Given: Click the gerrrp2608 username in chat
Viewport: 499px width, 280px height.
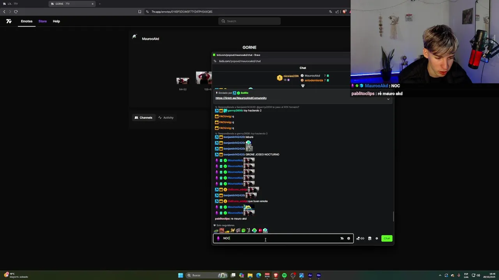Looking at the screenshot, I should tap(235, 110).
